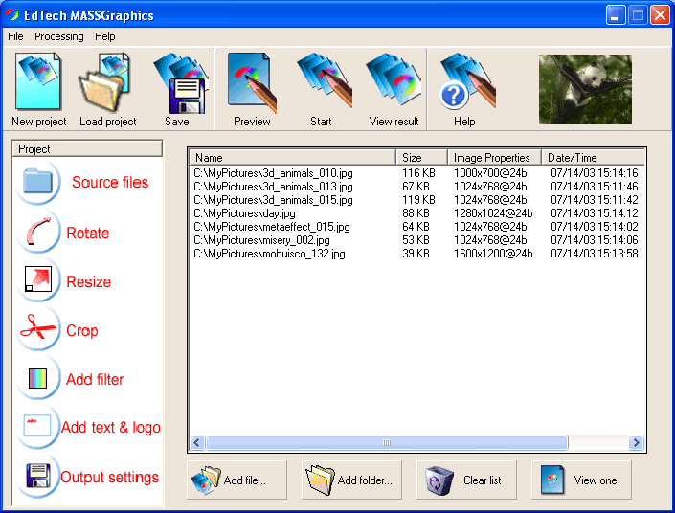Screen dimensions: 675x513
Task: Select file 3d_animals_013.jpg in list
Action: point(273,187)
